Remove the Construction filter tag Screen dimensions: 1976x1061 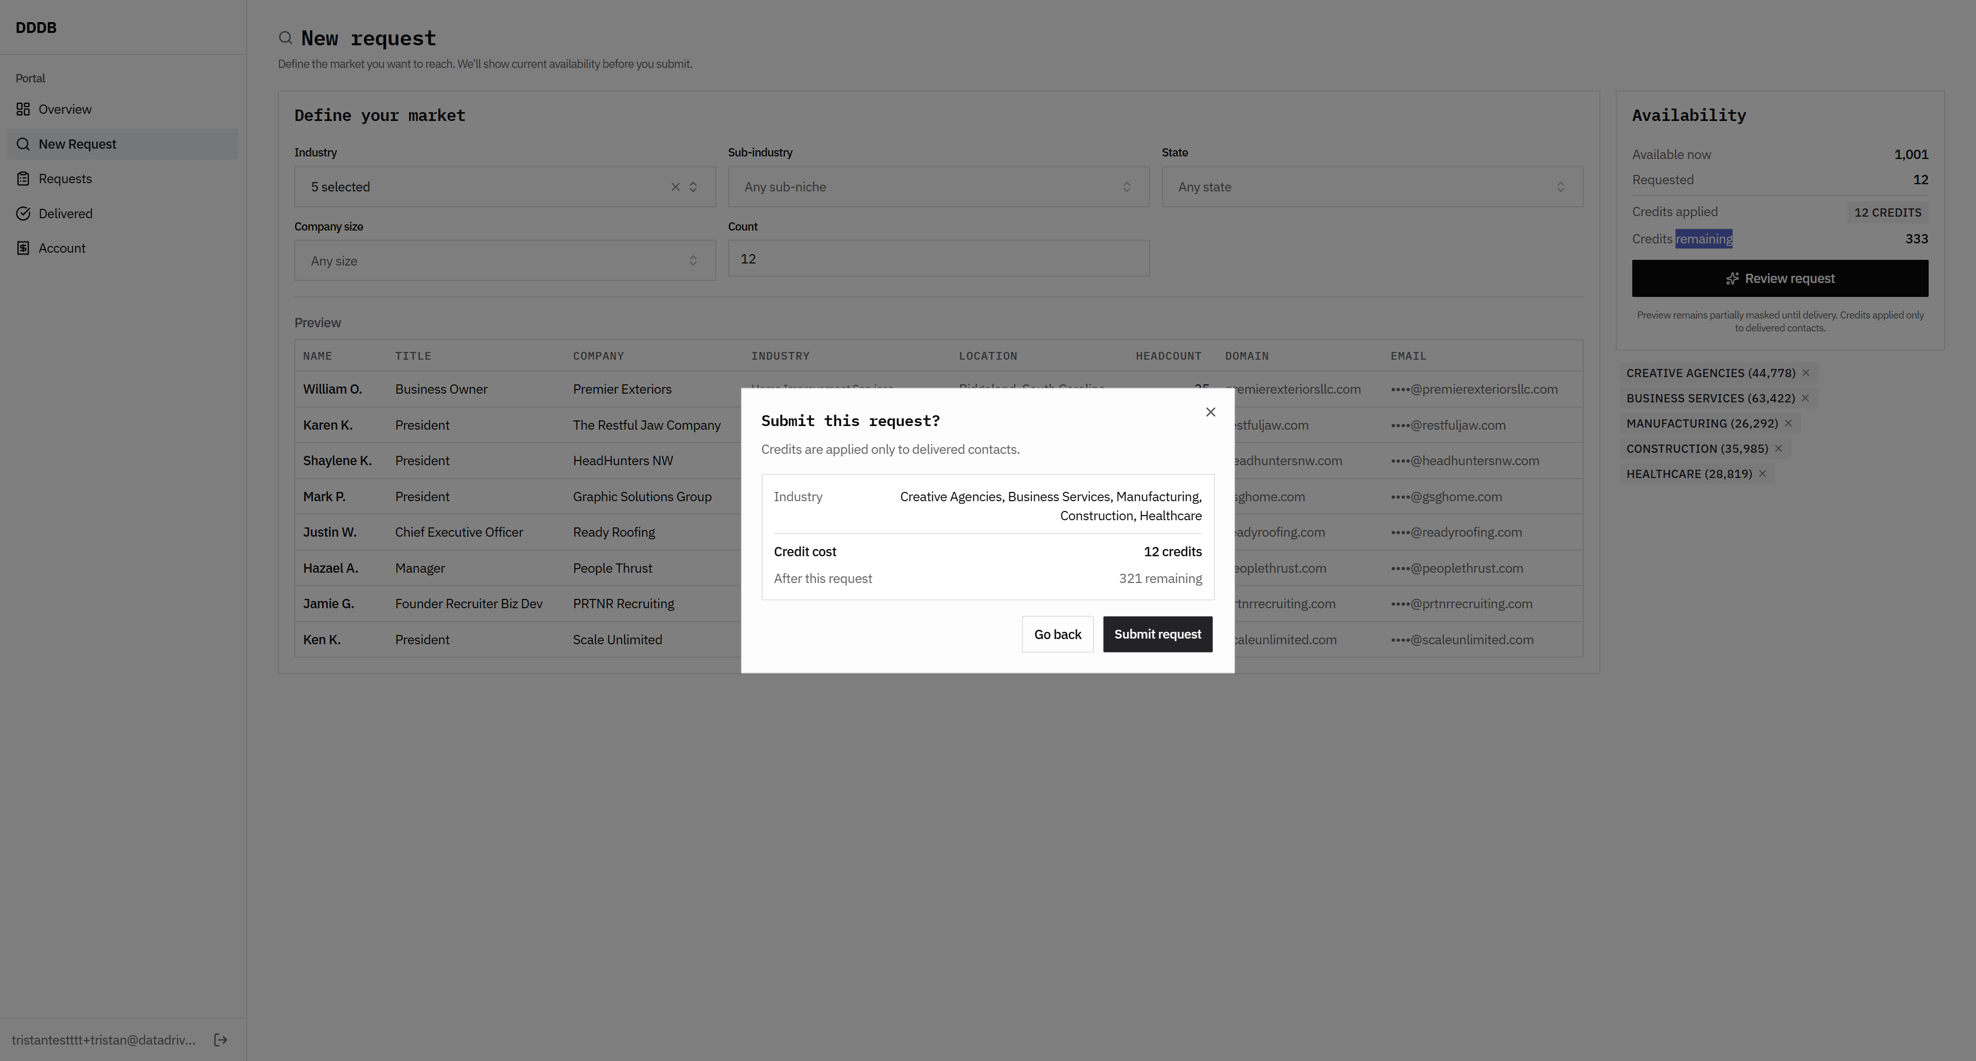pos(1778,449)
